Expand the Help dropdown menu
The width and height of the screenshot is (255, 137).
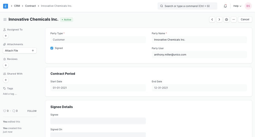(x=237, y=6)
